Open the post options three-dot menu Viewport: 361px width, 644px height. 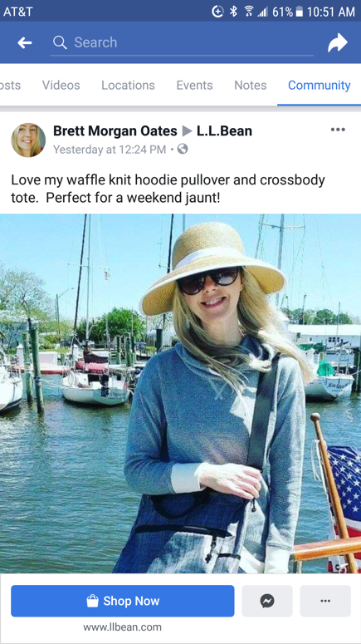pyautogui.click(x=338, y=130)
